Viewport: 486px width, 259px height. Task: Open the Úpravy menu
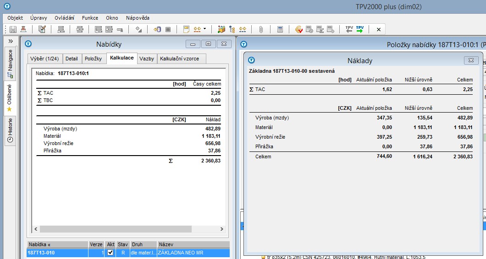pos(39,18)
